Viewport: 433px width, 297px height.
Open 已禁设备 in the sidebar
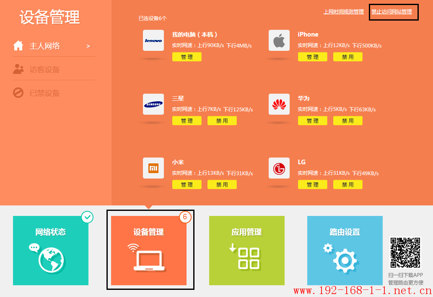tap(54, 93)
